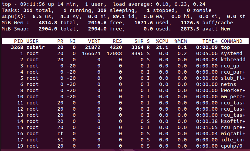Select the rcu_gp process name

pyautogui.click(x=230, y=66)
